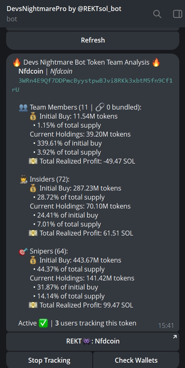Click the bold Nfdcoin token name
The width and height of the screenshot is (185, 368).
31,71
